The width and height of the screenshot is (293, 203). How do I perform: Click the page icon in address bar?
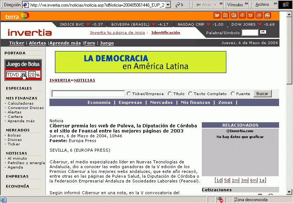coord(26,5)
